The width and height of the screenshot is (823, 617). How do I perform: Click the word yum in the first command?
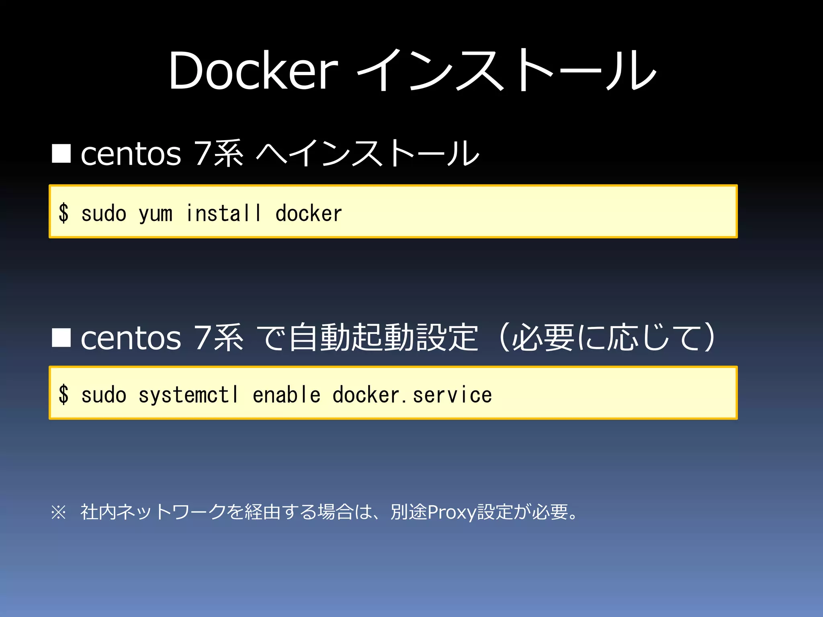pyautogui.click(x=156, y=214)
